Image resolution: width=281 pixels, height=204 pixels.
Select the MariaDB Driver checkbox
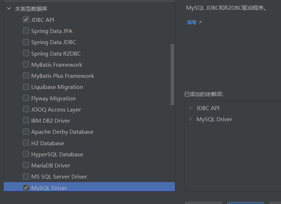click(26, 165)
